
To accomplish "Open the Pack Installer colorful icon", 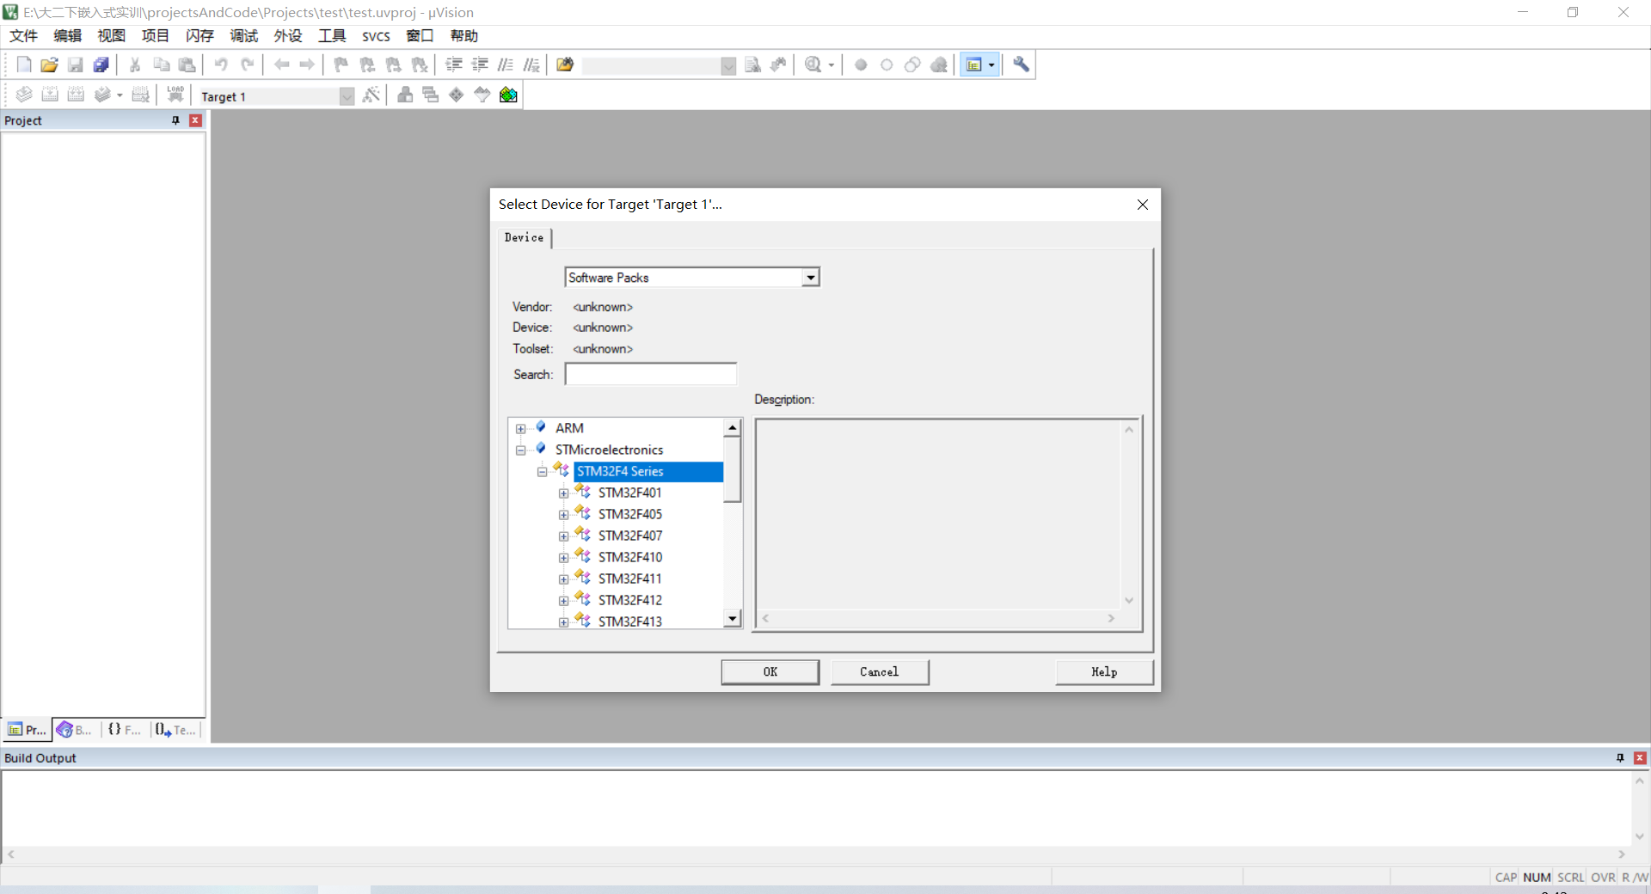I will (x=508, y=95).
